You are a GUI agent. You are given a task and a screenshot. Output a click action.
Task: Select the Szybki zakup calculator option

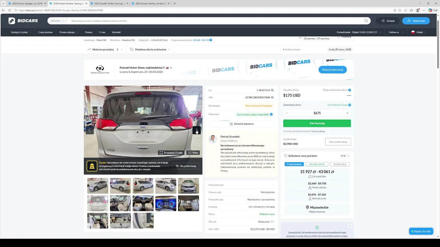[340, 164]
